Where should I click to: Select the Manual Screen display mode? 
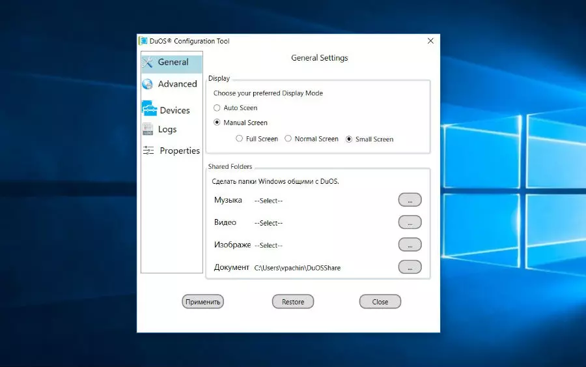tap(217, 123)
